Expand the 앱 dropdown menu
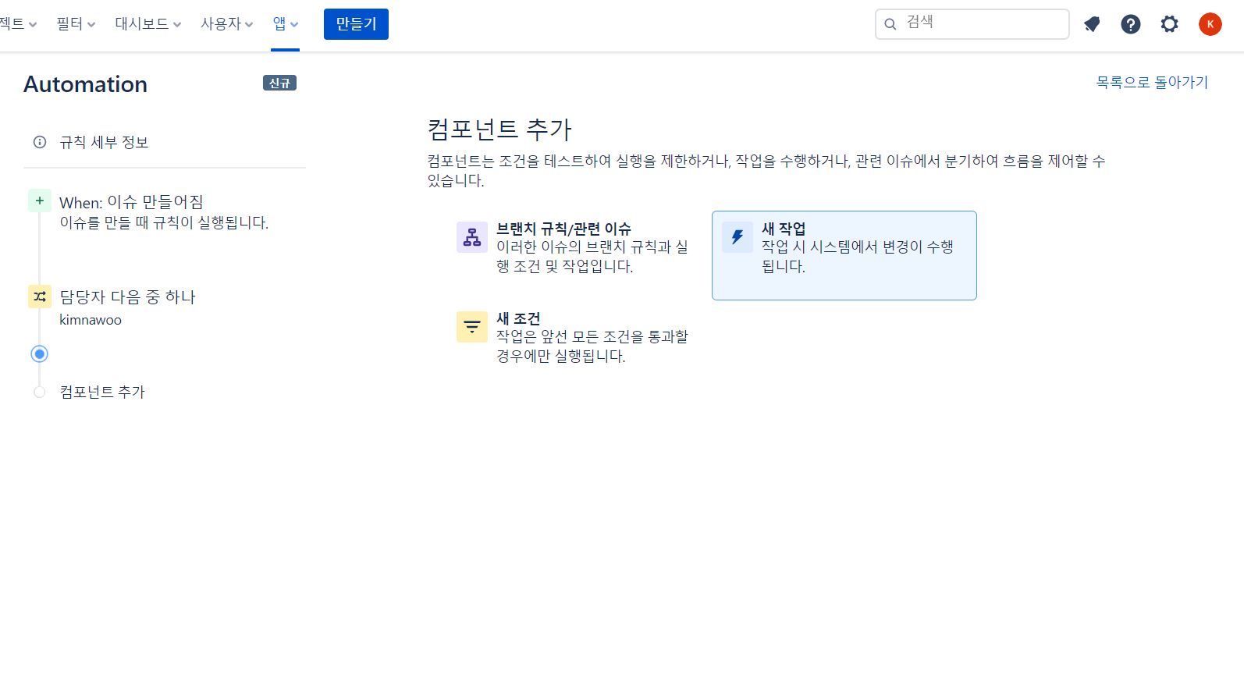Screen dimensions: 1244x696 tap(286, 24)
